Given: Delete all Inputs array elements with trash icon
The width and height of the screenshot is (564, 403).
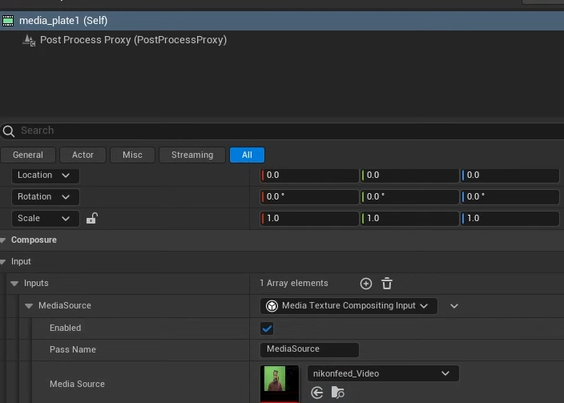Looking at the screenshot, I should click(x=387, y=284).
